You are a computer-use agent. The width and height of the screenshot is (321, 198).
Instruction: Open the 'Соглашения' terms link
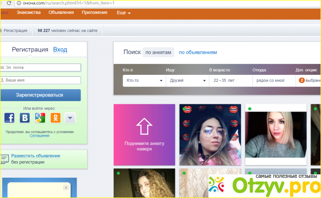[x=40, y=135]
